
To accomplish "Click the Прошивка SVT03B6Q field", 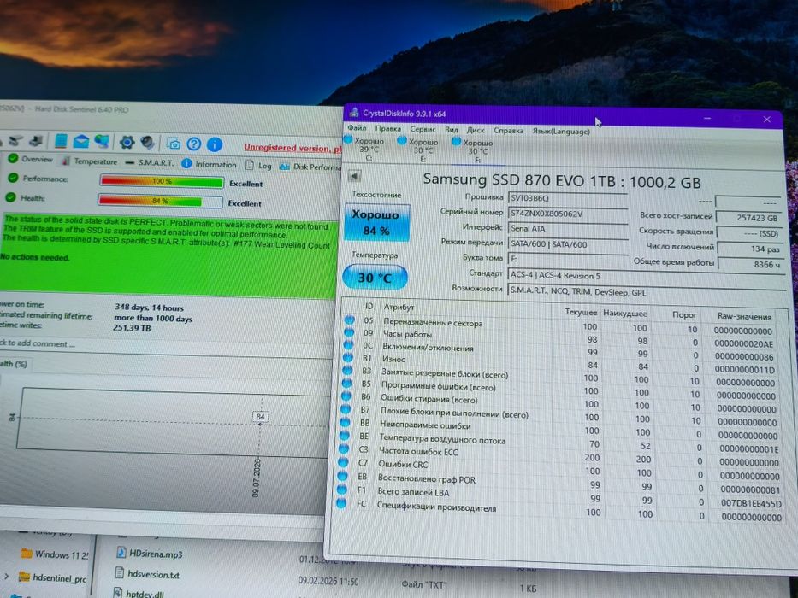I will point(568,199).
